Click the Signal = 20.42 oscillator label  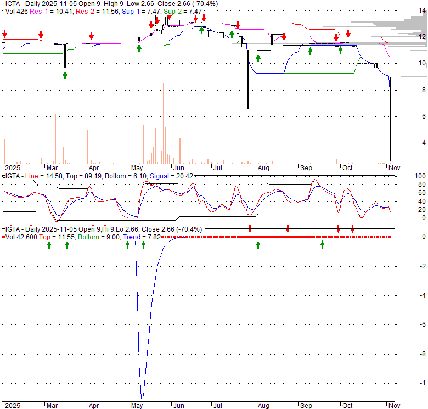click(176, 176)
